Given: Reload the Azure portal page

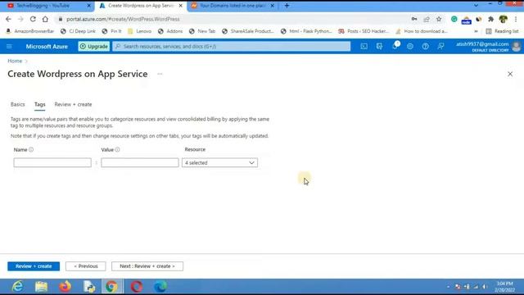Looking at the screenshot, I should tap(33, 19).
